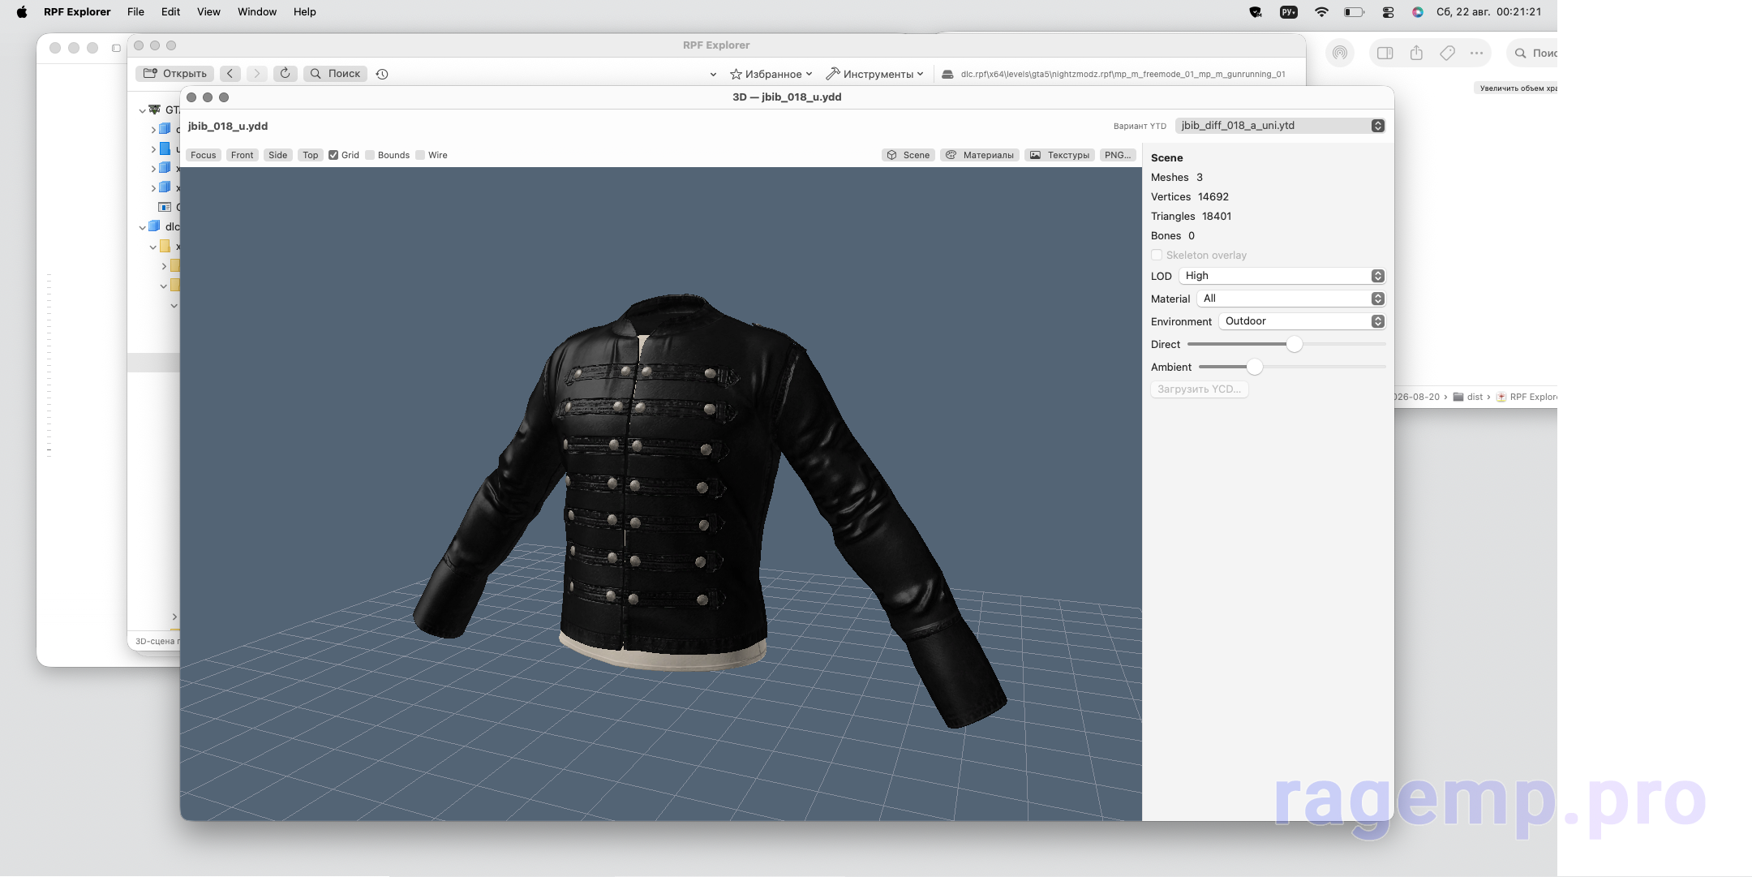The width and height of the screenshot is (1752, 877).
Task: Open the Material dropdown showing All
Action: click(1291, 299)
